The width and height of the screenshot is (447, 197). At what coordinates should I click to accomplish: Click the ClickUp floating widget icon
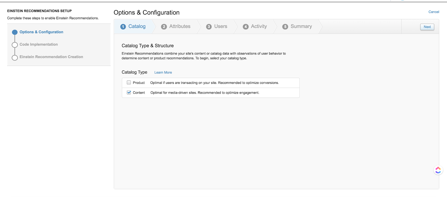[438, 170]
